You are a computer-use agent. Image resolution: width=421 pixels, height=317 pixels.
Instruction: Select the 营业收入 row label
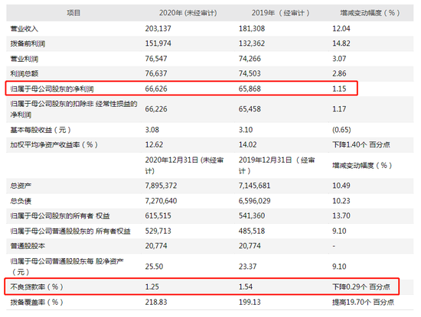[x=24, y=29]
